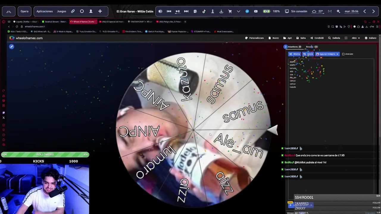
Task: Share the wheel via Condividi
Action: pos(317,38)
